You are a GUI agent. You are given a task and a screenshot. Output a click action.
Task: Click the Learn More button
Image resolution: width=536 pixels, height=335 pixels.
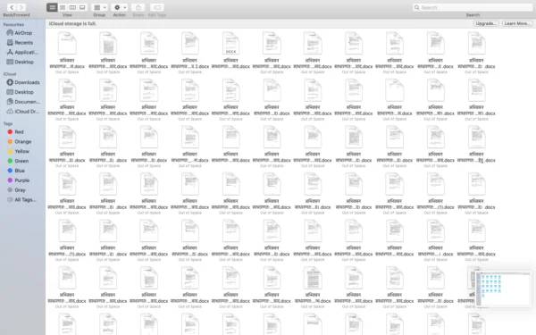(x=517, y=23)
